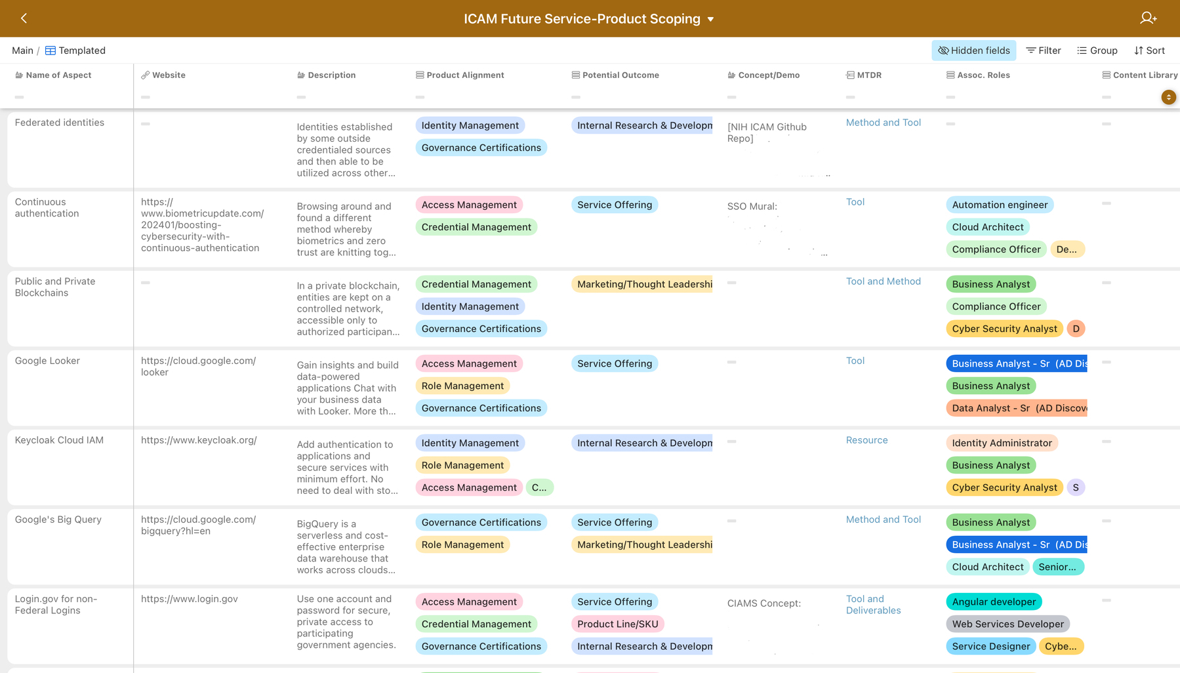Open the keycloak.org website link
Screen dimensions: 1180x673
coord(199,440)
